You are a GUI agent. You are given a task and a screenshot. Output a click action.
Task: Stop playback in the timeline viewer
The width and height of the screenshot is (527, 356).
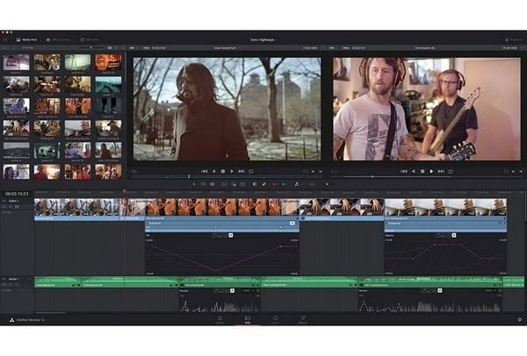422,172
